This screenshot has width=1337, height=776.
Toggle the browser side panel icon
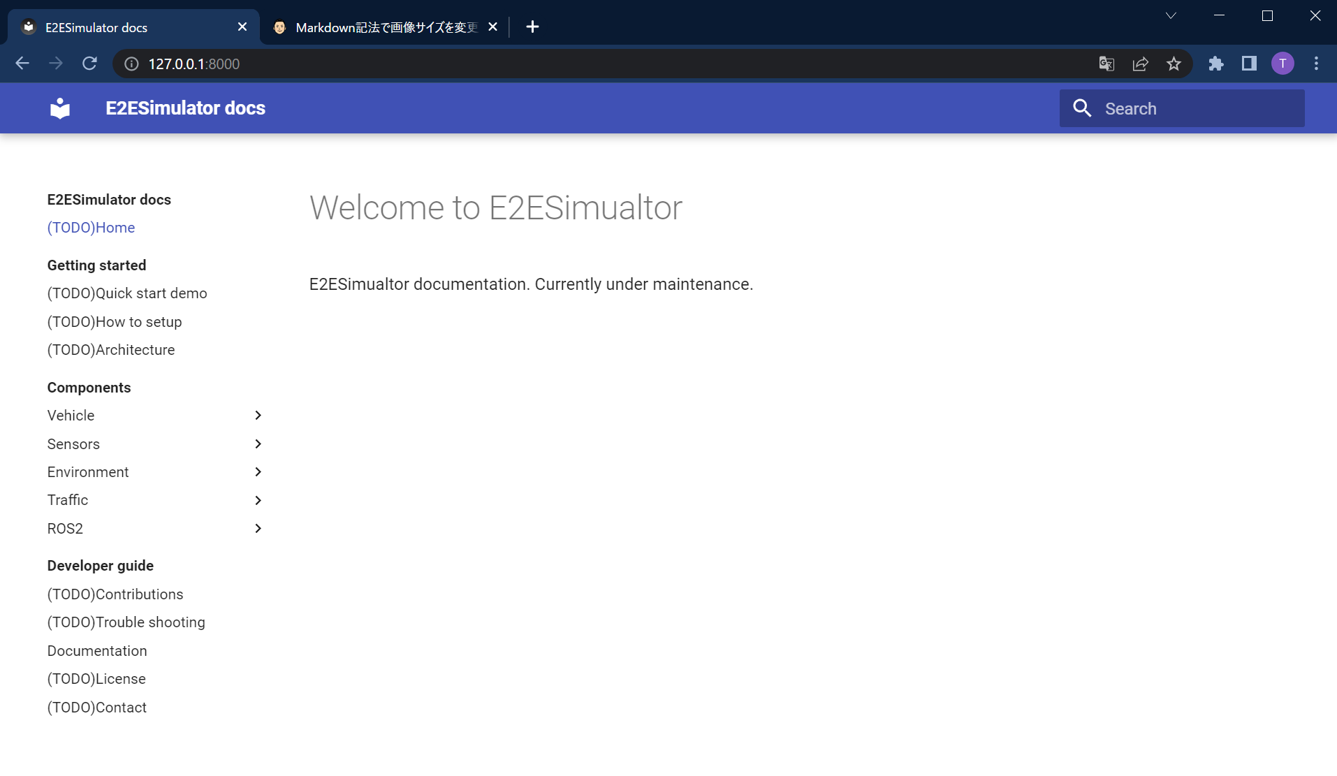(1249, 64)
